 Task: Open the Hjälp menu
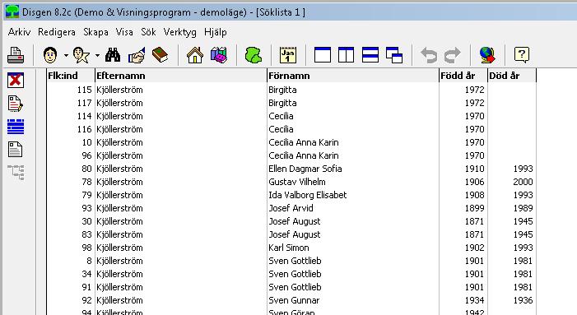click(x=216, y=32)
